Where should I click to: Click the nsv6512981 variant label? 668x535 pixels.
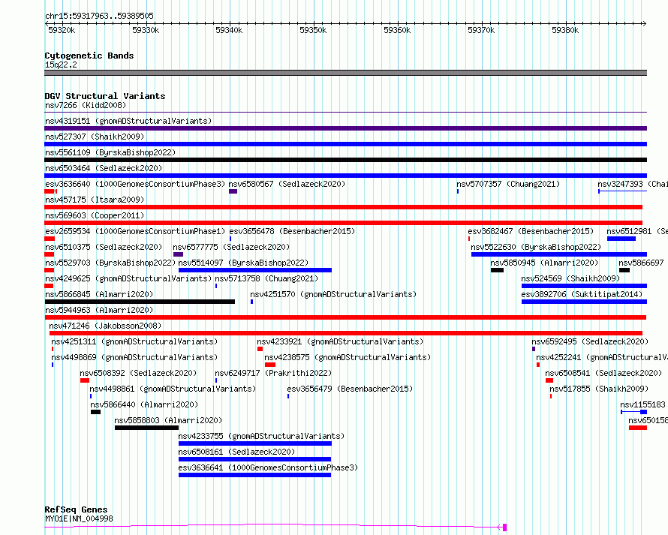[637, 231]
